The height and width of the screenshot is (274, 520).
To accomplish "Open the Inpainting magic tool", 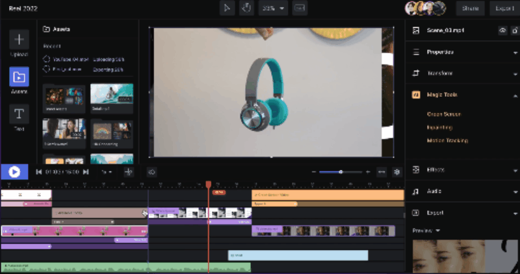I will click(x=439, y=127).
